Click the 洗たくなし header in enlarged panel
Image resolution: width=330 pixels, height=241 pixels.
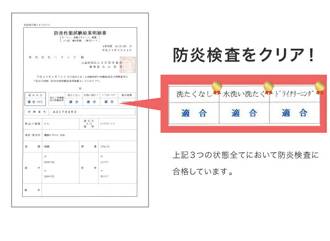click(x=193, y=95)
